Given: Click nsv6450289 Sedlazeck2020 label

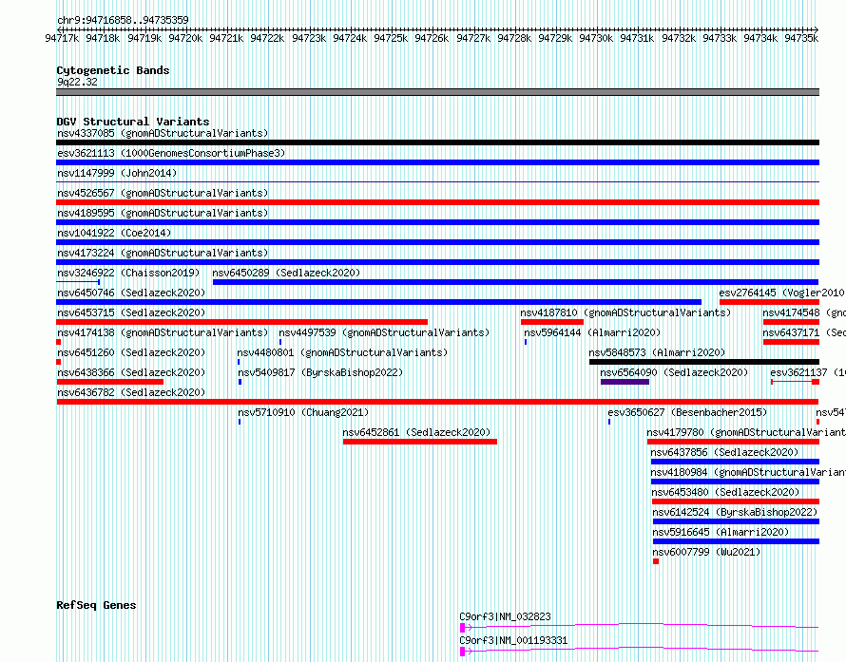Looking at the screenshot, I should click(x=286, y=273).
